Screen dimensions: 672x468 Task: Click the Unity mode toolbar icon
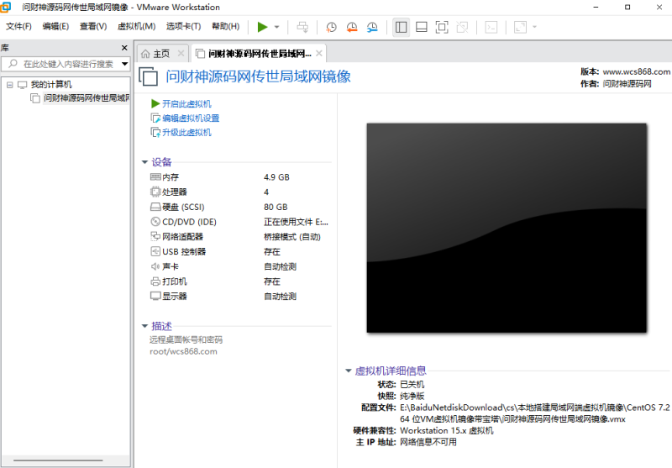coord(463,27)
